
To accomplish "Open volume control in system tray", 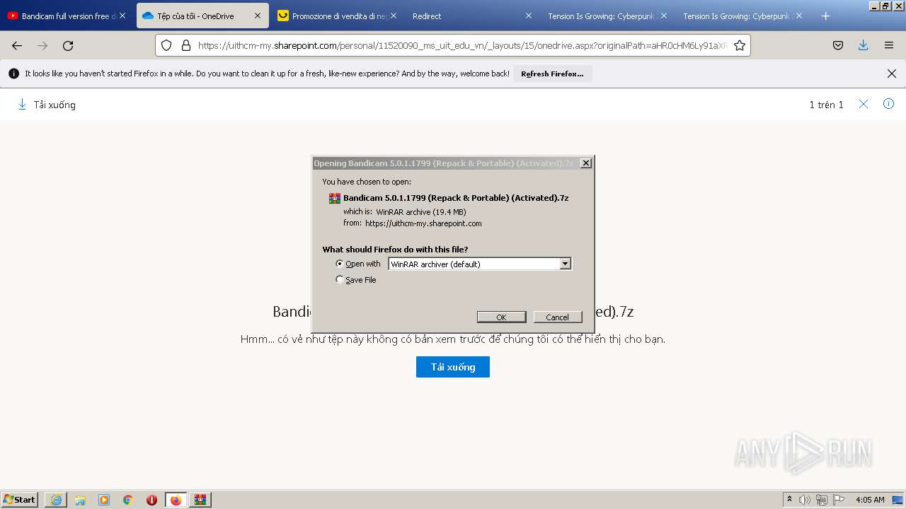I will tap(805, 500).
